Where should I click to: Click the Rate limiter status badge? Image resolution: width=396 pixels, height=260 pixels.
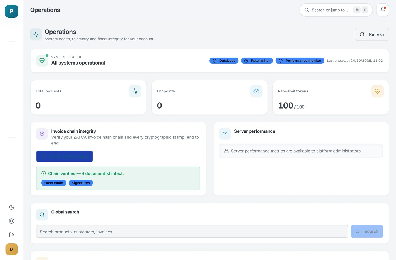(x=257, y=61)
